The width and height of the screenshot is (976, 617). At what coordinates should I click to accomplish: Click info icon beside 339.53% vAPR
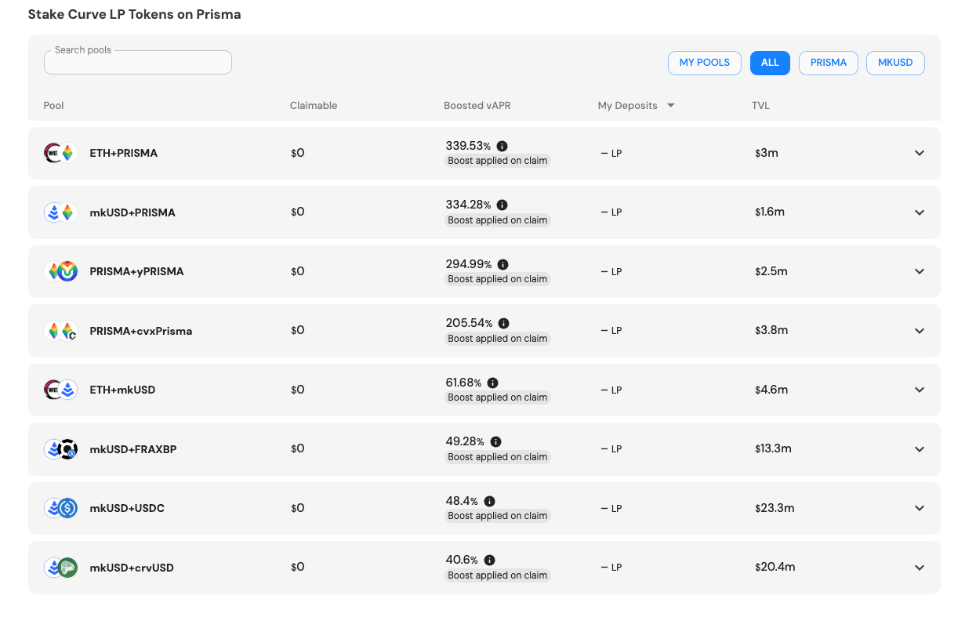pyautogui.click(x=503, y=146)
